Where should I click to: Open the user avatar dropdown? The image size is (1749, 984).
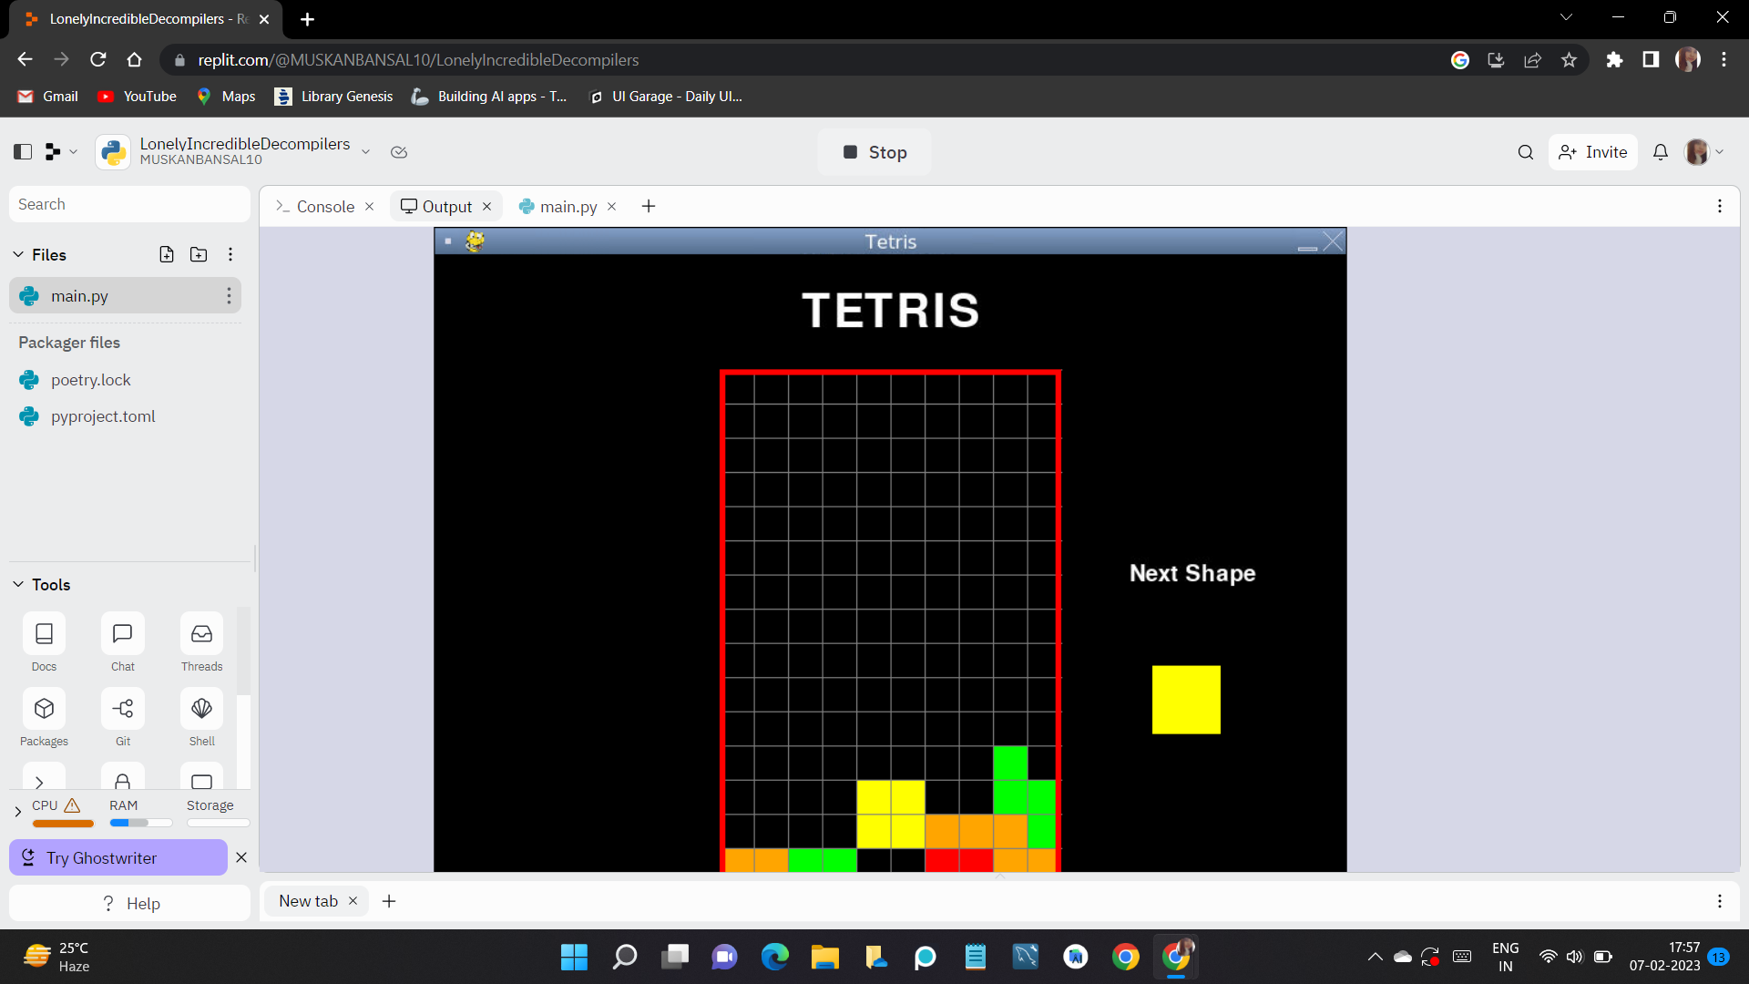pyautogui.click(x=1704, y=152)
